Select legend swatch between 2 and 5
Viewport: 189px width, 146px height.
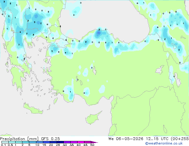[x=26, y=142]
